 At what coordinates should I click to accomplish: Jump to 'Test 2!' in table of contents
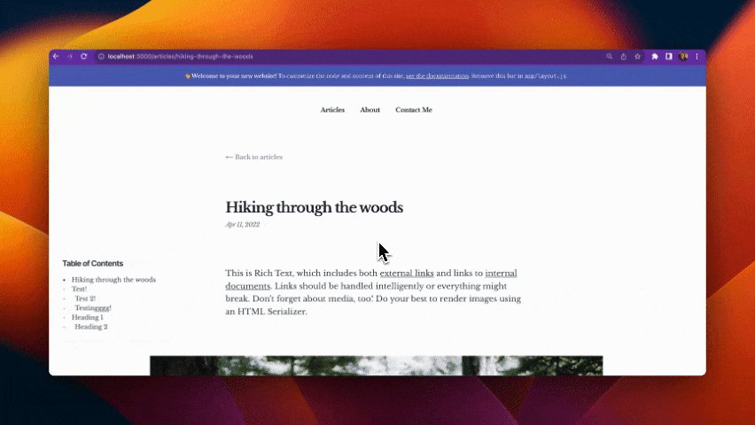85,298
